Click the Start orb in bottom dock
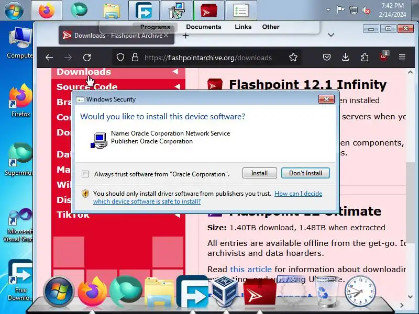The height and width of the screenshot is (314, 419). 58,291
